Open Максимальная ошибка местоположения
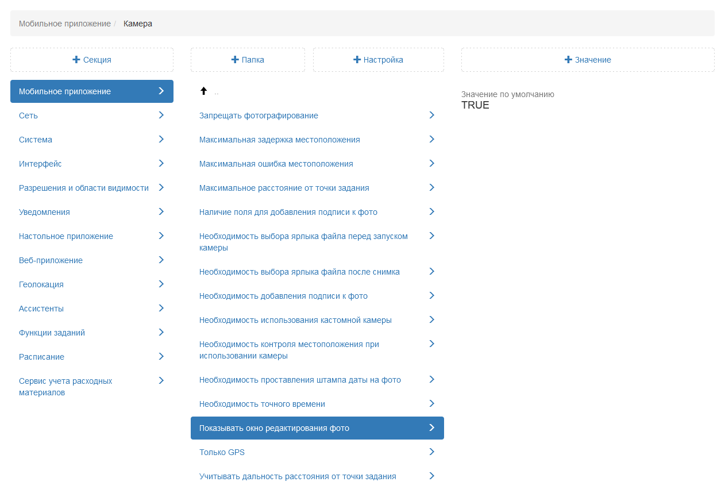This screenshot has height=497, width=725. [317, 164]
